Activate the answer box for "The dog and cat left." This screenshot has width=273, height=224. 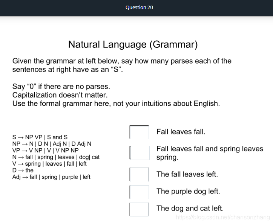139,209
